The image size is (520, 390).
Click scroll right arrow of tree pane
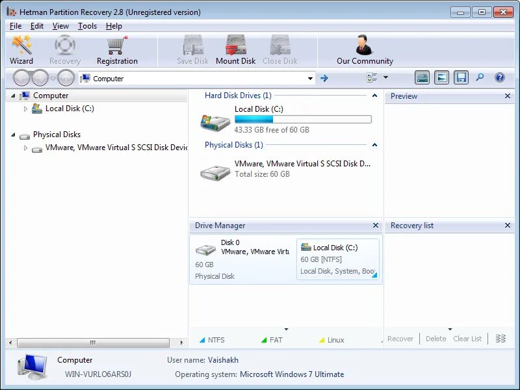pyautogui.click(x=181, y=343)
